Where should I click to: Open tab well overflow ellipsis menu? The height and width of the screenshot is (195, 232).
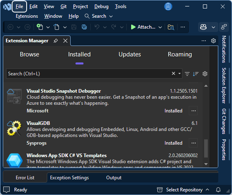(x=204, y=41)
